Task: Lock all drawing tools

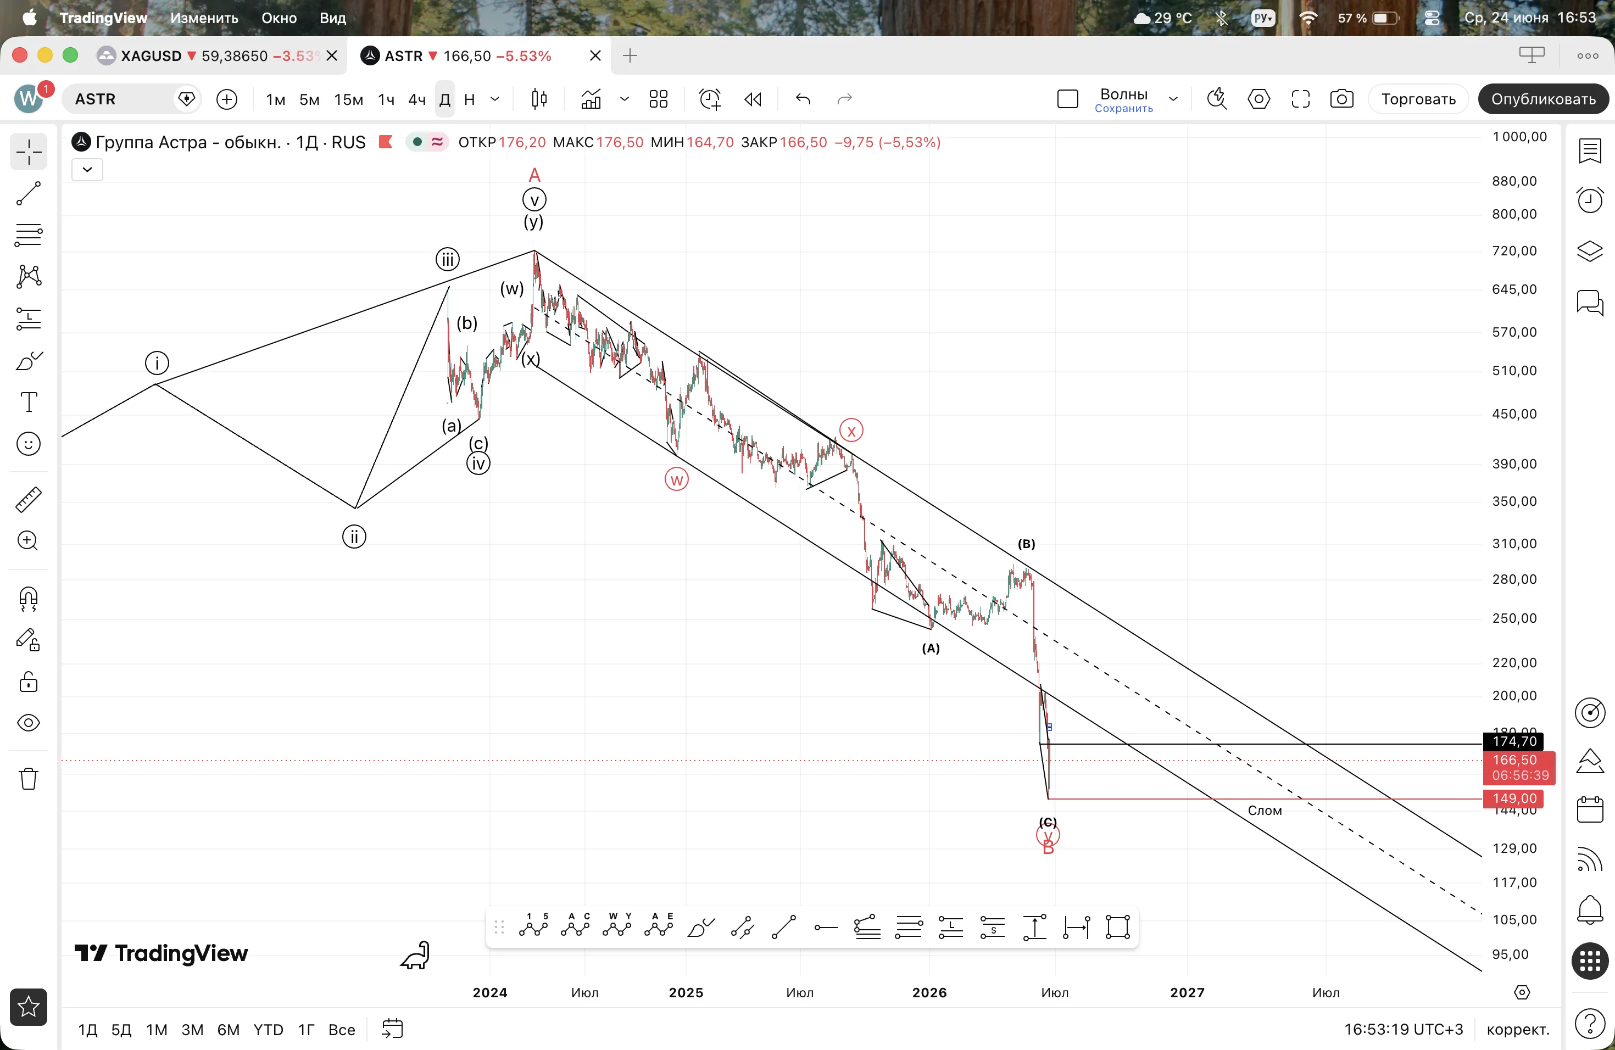Action: (x=29, y=682)
